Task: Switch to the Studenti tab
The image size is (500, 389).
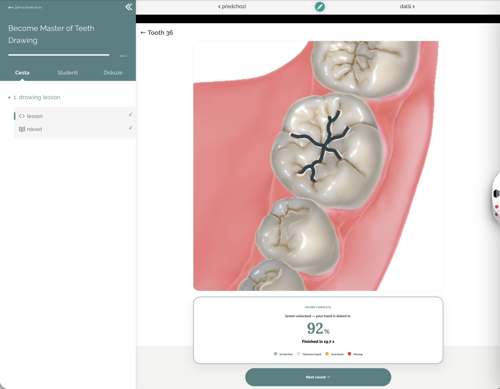Action: 67,73
